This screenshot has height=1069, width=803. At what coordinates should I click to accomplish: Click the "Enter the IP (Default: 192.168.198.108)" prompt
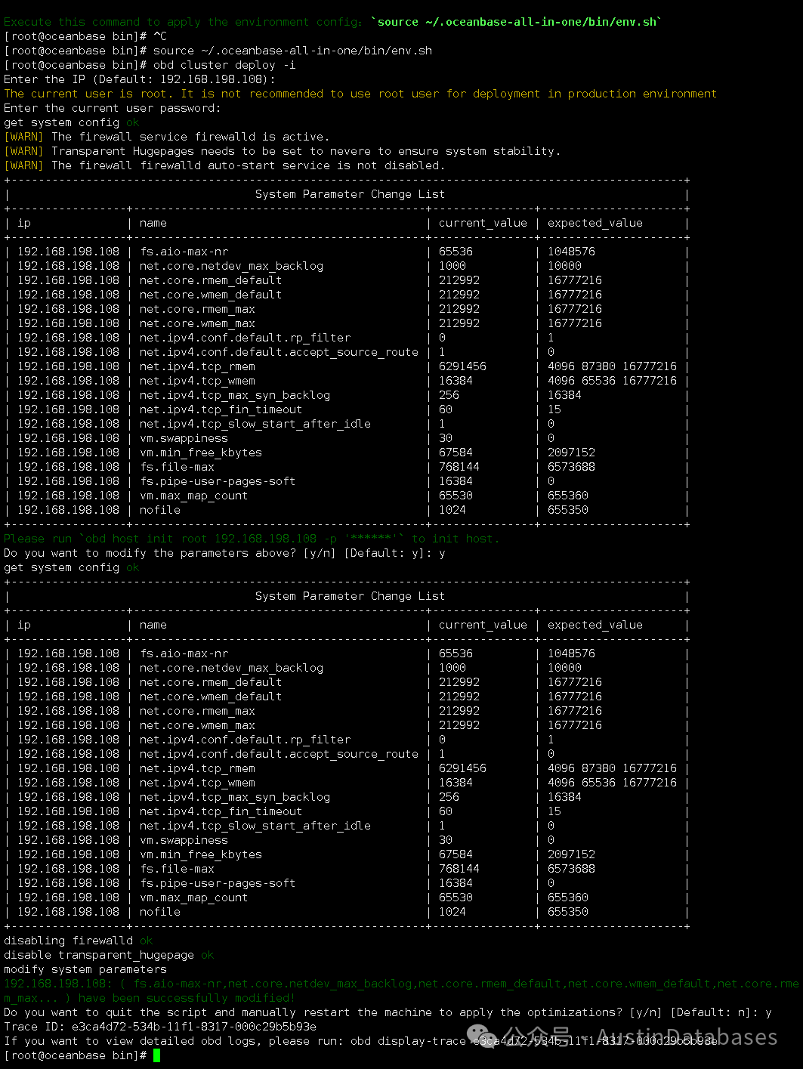click(140, 79)
